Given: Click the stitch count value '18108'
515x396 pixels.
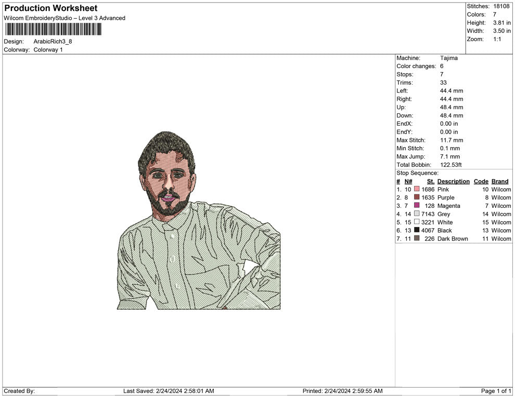Looking at the screenshot, I should point(501,6).
